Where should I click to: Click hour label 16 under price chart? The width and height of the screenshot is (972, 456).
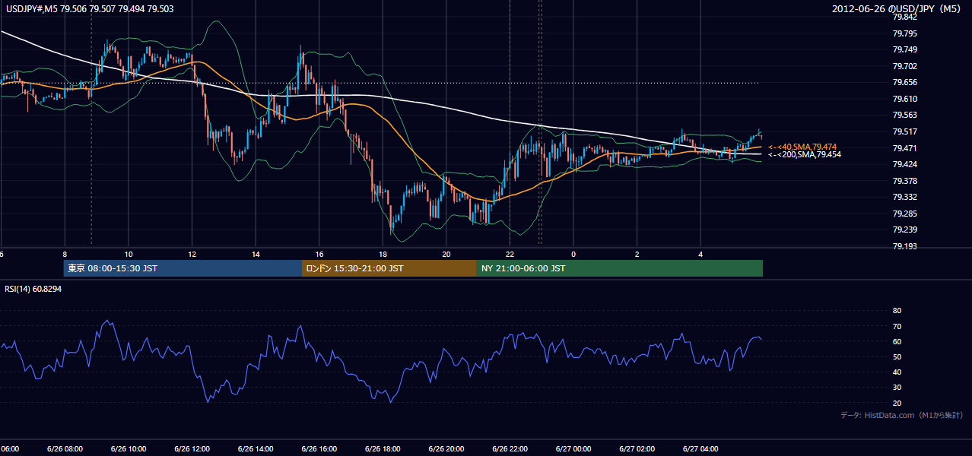click(319, 254)
